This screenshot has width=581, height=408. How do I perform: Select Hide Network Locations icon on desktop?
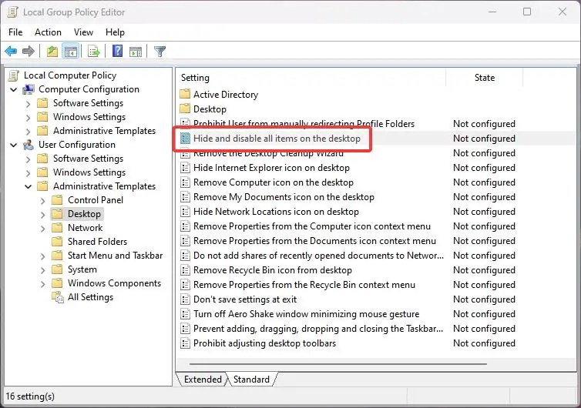click(276, 212)
